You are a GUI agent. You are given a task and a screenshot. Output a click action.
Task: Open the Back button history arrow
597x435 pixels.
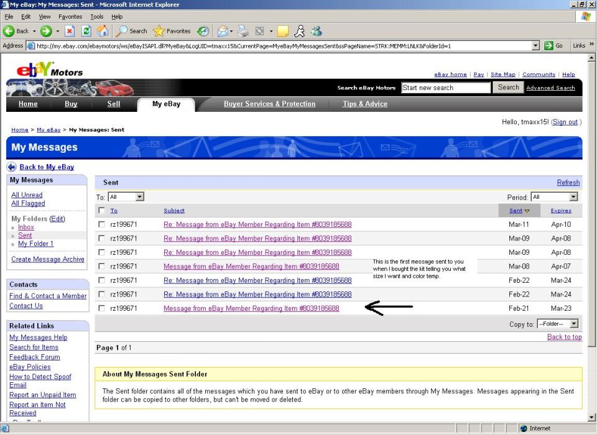(x=34, y=31)
